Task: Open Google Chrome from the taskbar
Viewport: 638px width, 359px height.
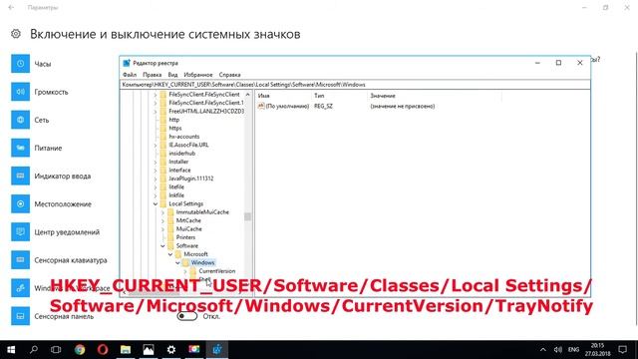Action: pyautogui.click(x=80, y=349)
